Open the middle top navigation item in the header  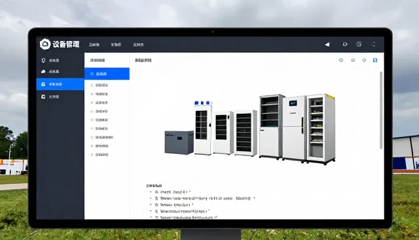click(x=116, y=45)
